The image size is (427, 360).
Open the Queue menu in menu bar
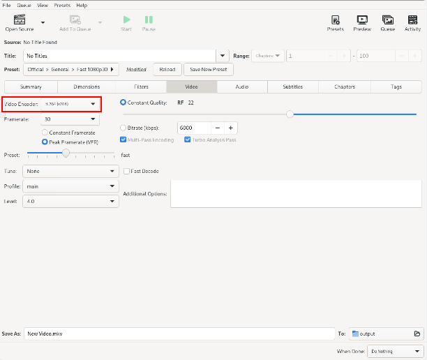click(x=24, y=5)
